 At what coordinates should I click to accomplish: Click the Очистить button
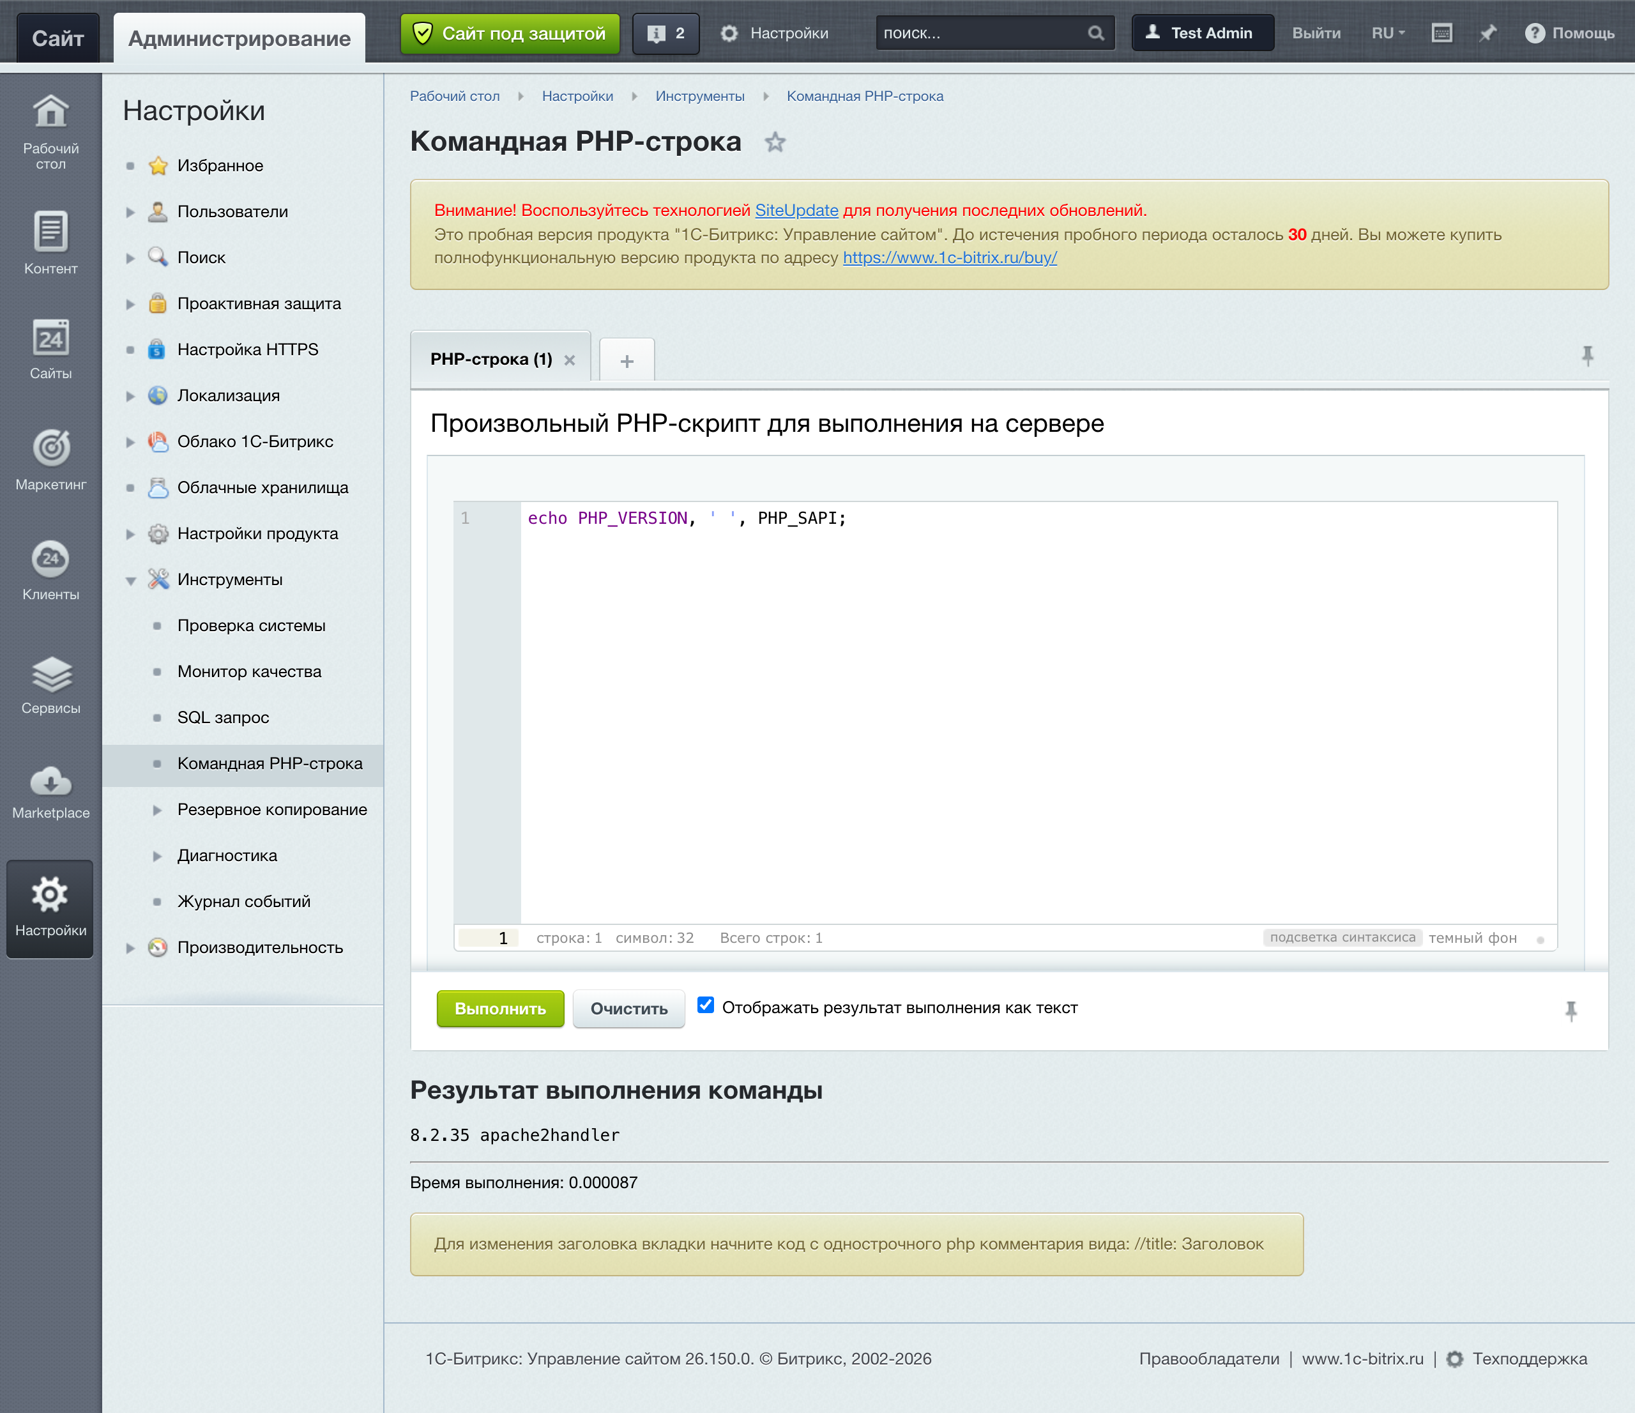[x=629, y=1009]
